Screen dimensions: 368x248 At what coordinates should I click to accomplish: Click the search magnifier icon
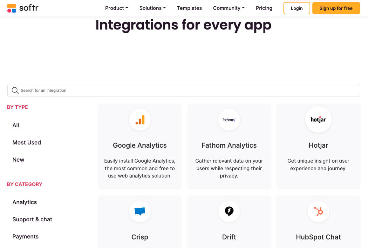pos(15,90)
